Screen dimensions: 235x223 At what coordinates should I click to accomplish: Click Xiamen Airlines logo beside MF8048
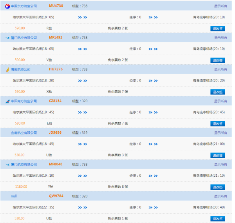coord(7,165)
